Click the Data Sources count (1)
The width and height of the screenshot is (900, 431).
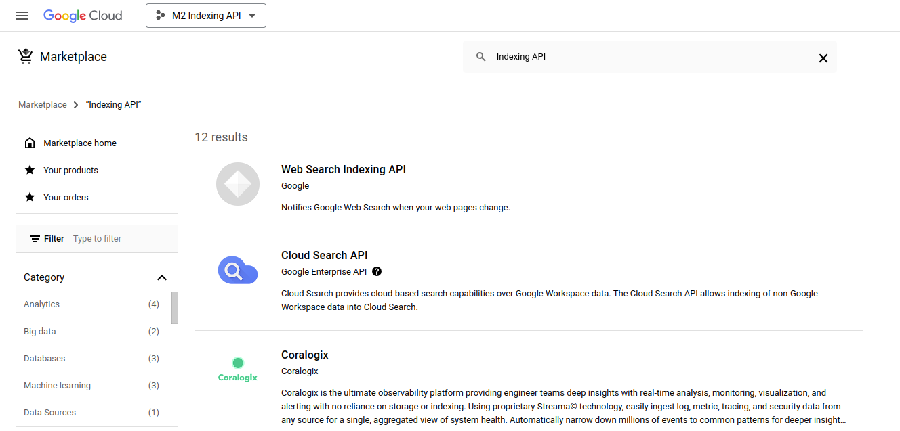(x=154, y=413)
